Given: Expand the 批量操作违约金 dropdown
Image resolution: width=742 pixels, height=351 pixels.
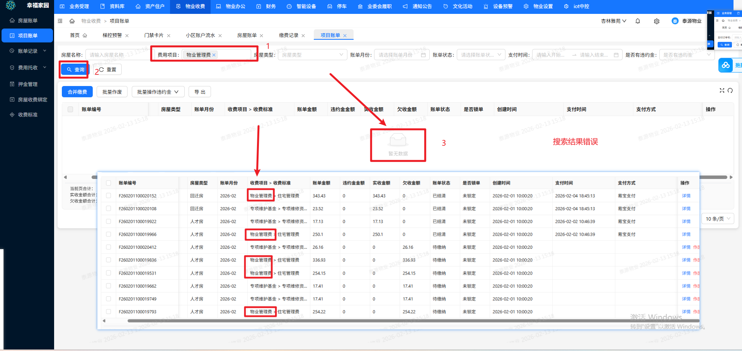Looking at the screenshot, I should coord(158,92).
